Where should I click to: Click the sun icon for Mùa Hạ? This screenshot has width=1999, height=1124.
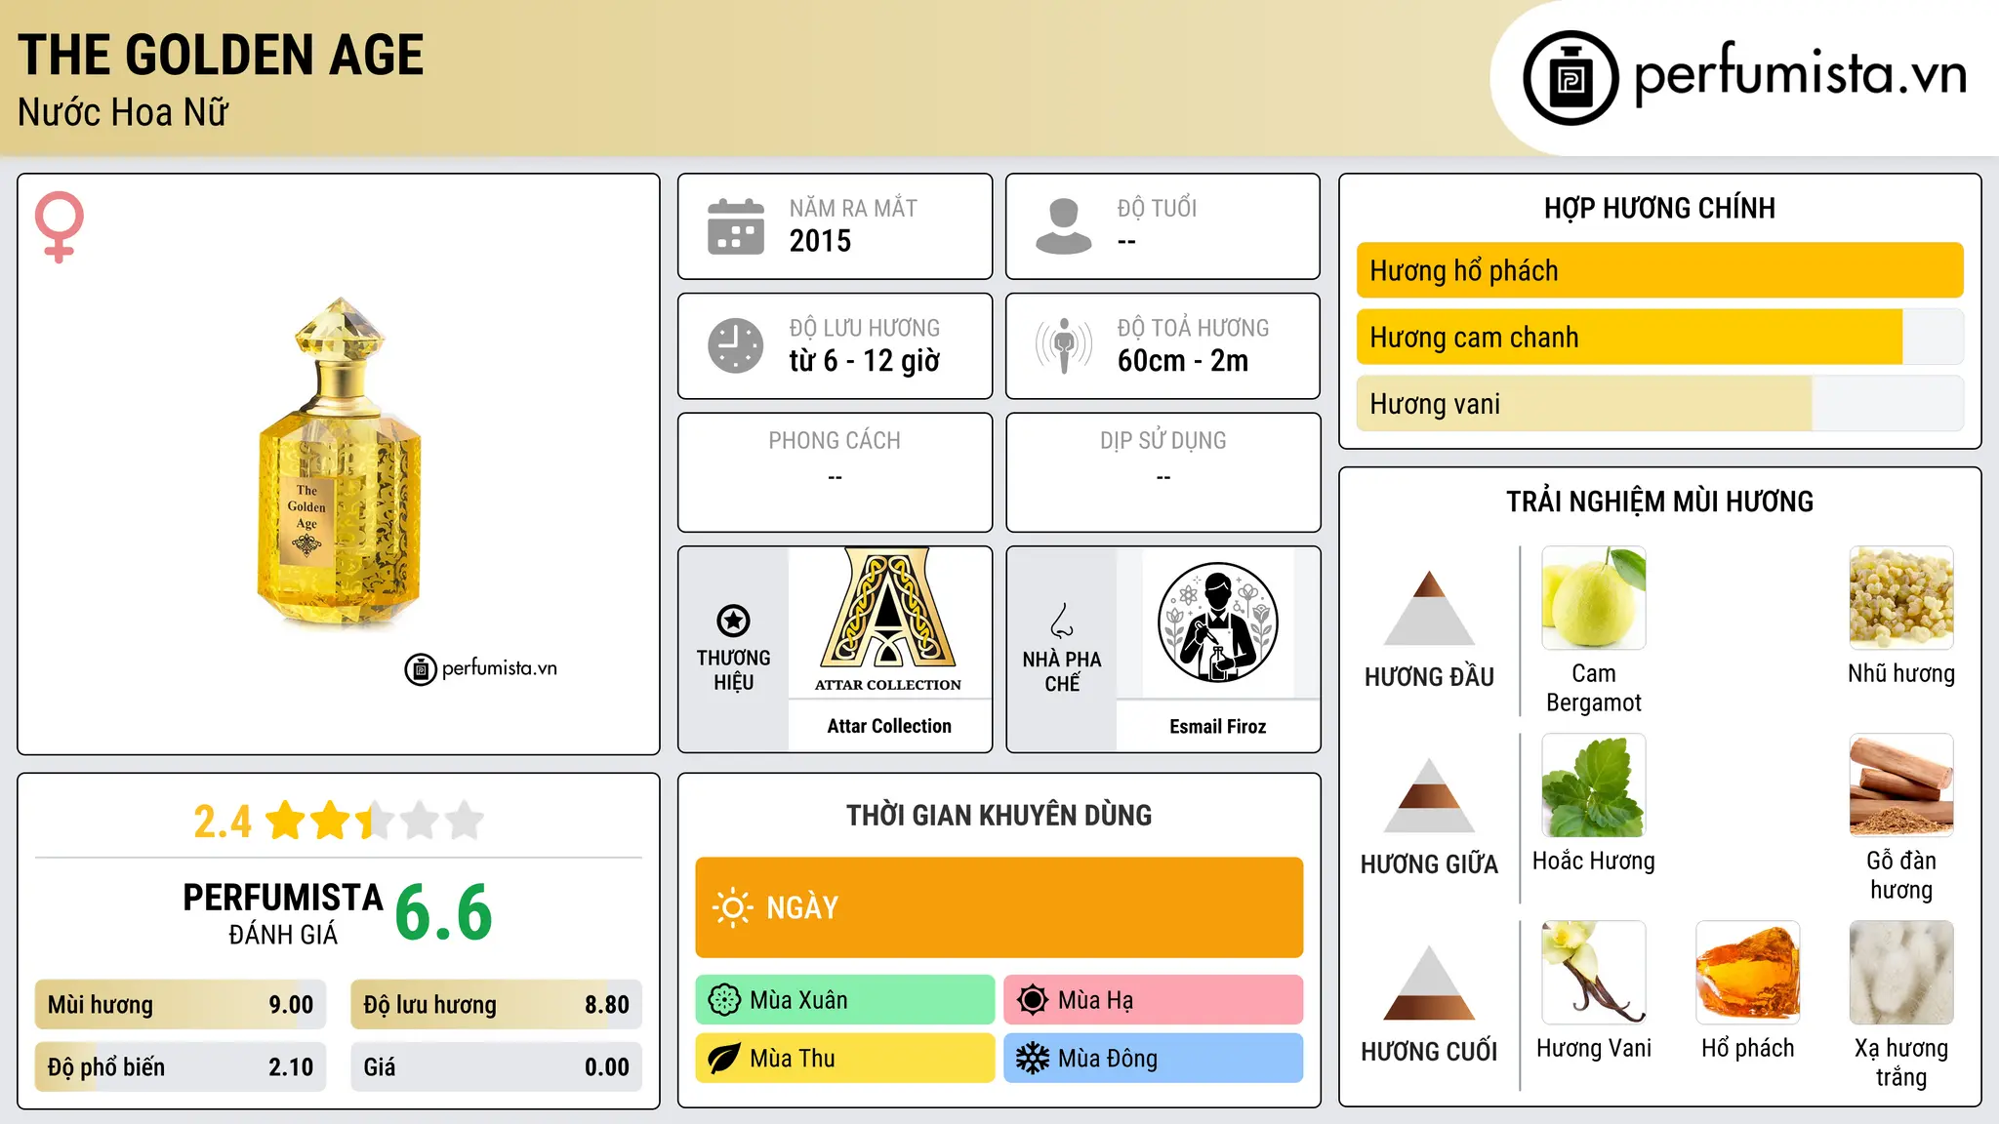click(1032, 1000)
